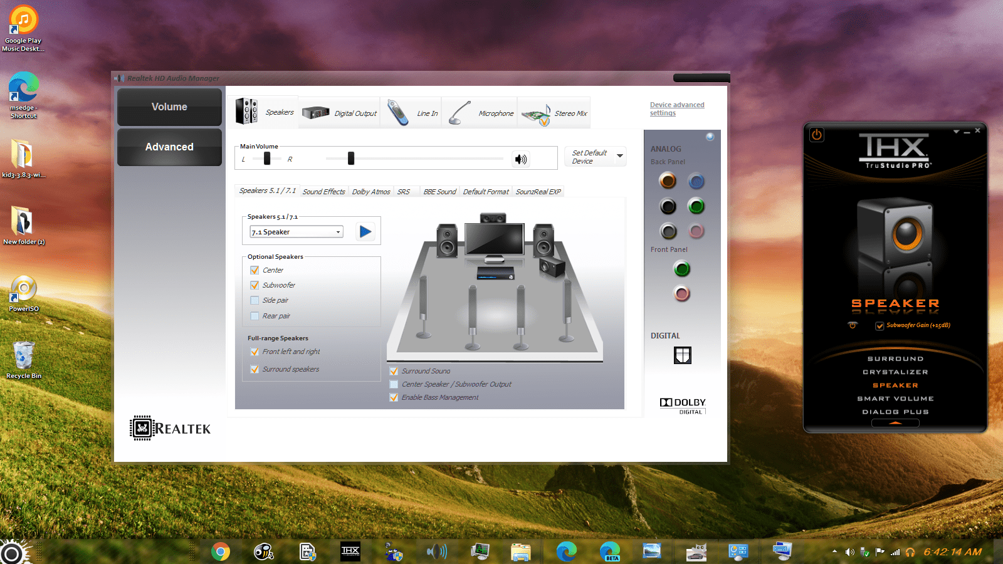The height and width of the screenshot is (564, 1003).
Task: Open the speaker configuration combo box
Action: click(297, 232)
